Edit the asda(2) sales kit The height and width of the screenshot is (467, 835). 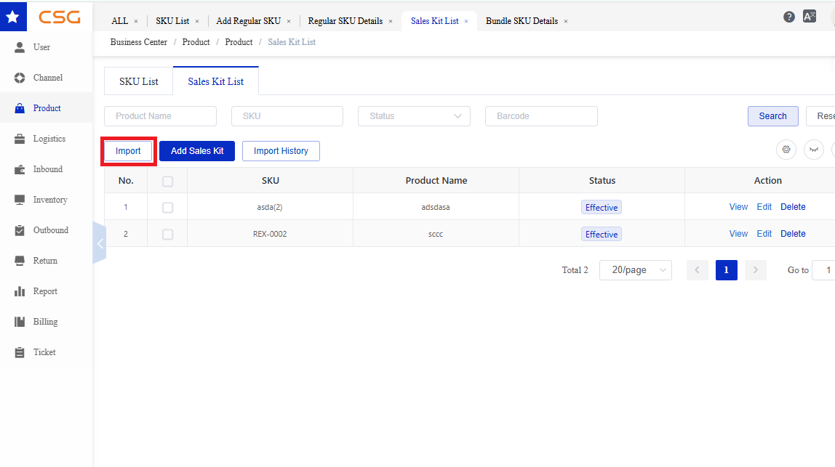[x=764, y=207]
